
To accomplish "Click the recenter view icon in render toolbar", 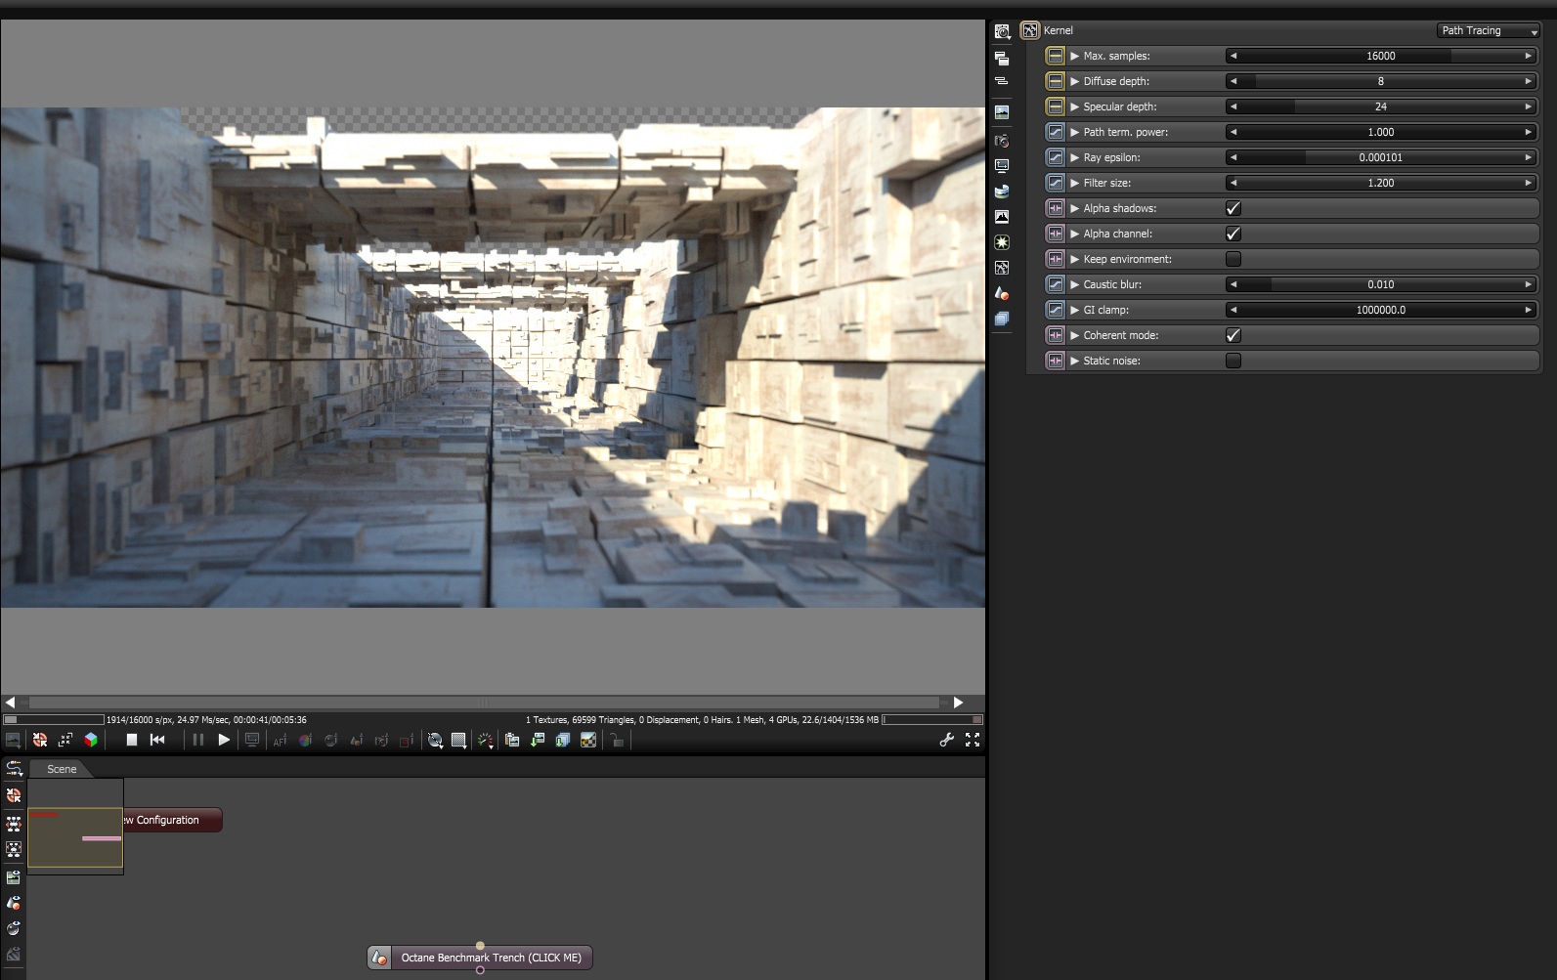I will pyautogui.click(x=40, y=741).
